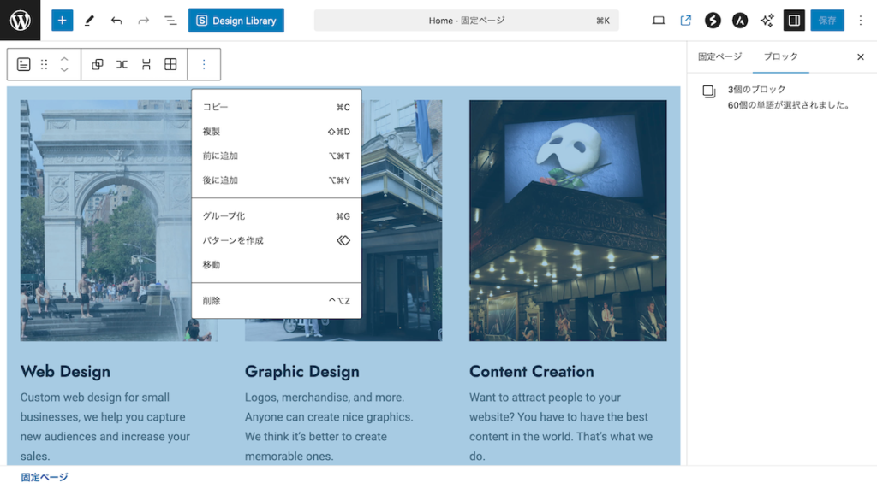Open the laptop device preview dropdown

point(659,21)
